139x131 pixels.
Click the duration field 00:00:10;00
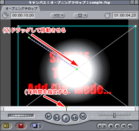[x=23, y=15]
